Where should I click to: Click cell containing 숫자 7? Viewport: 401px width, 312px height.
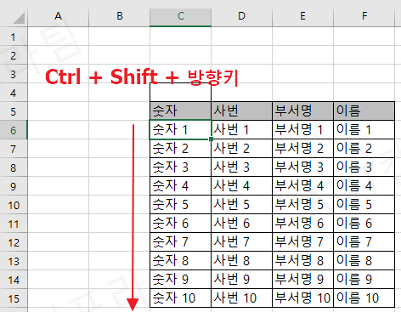click(180, 242)
